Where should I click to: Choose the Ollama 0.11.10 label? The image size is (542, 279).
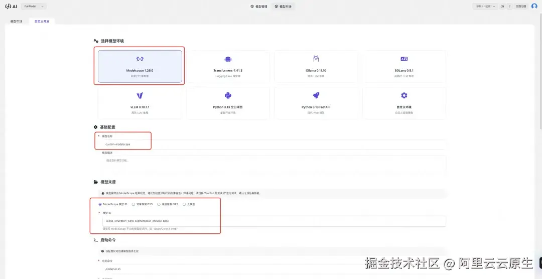pyautogui.click(x=316, y=71)
